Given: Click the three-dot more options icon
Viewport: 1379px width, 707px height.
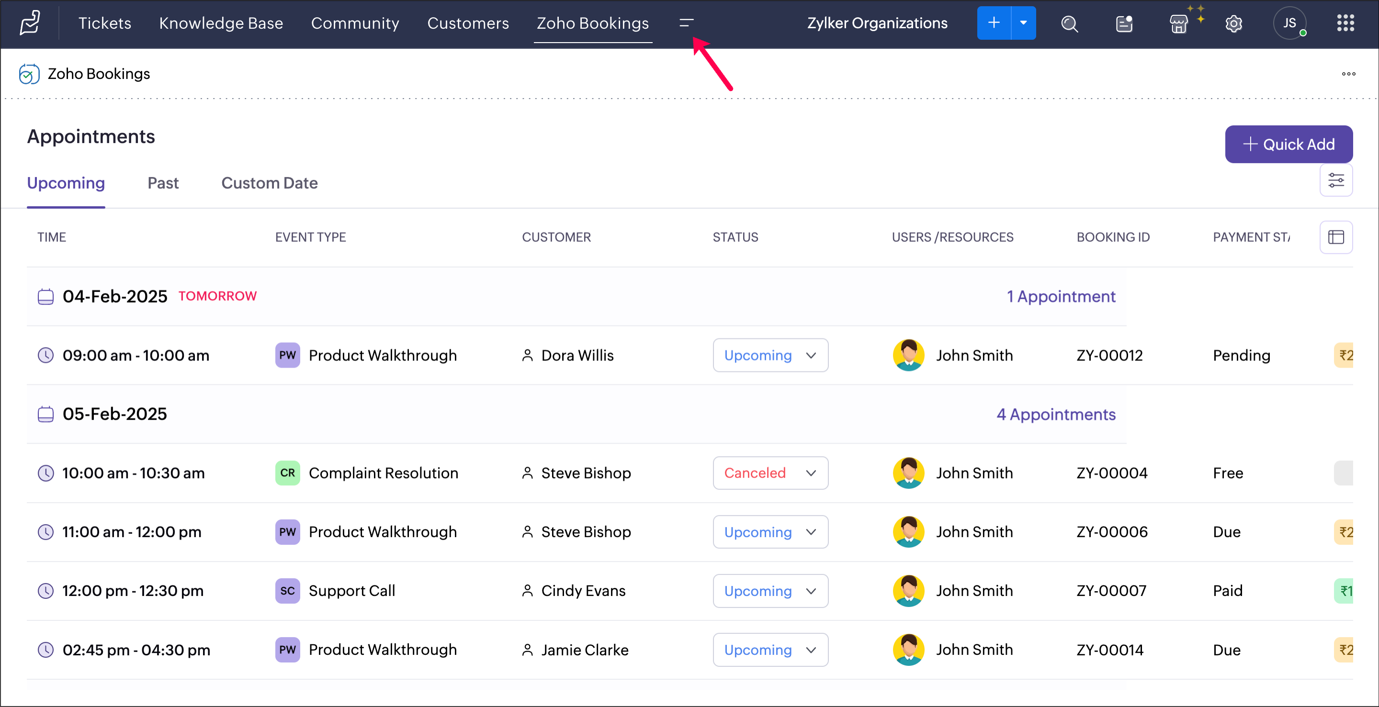Looking at the screenshot, I should [x=1348, y=74].
